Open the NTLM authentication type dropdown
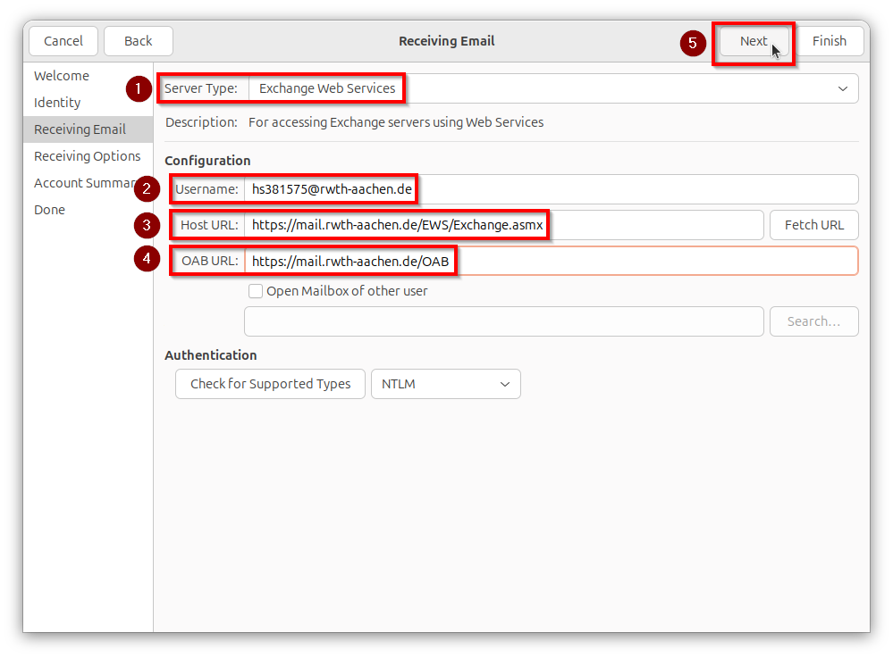The height and width of the screenshot is (658, 893). [445, 384]
